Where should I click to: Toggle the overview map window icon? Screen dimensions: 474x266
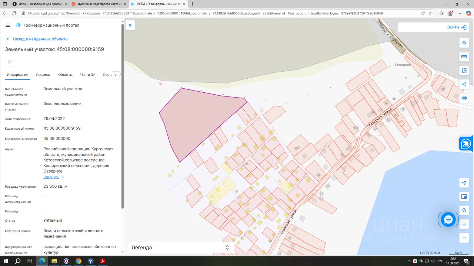[x=464, y=197]
